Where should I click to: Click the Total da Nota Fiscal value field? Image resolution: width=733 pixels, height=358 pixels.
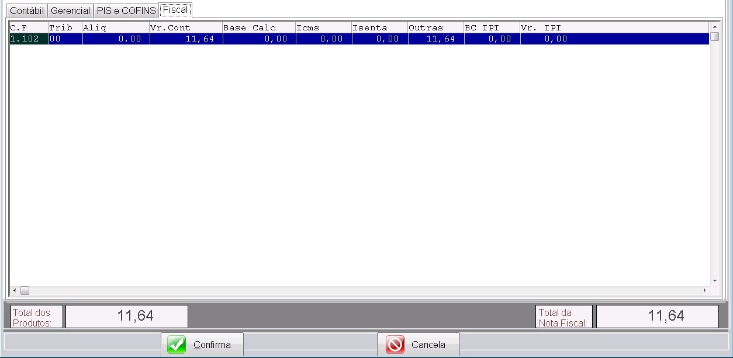click(657, 316)
